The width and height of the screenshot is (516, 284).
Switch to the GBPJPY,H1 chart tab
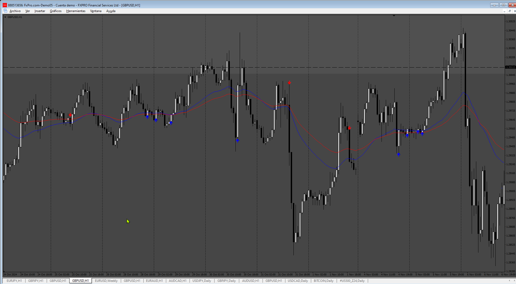tap(36, 281)
